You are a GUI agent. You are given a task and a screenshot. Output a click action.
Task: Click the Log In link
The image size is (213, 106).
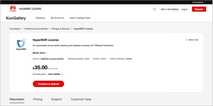pos(184,9)
